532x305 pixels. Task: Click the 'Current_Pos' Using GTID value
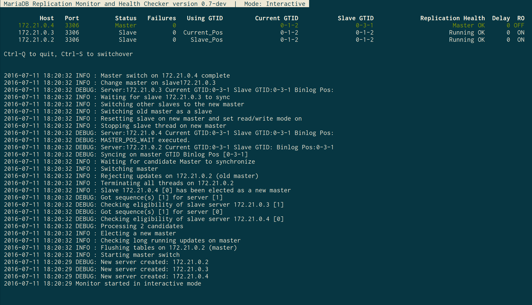click(203, 33)
